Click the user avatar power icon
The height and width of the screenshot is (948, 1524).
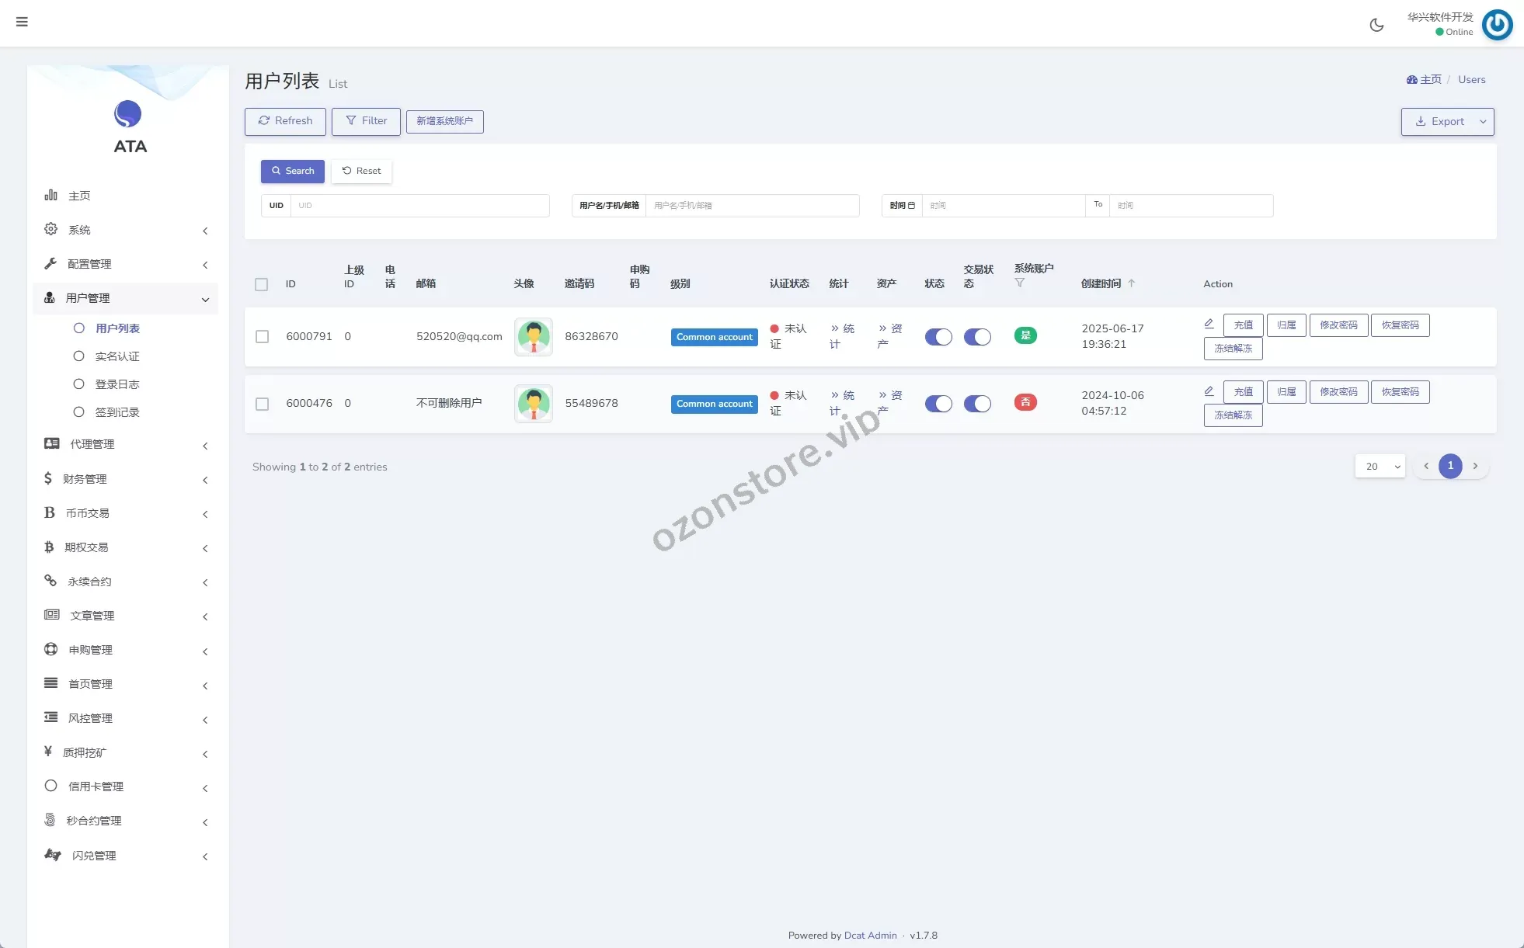pos(1497,25)
